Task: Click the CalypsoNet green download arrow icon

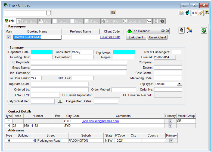Action: pos(60,101)
